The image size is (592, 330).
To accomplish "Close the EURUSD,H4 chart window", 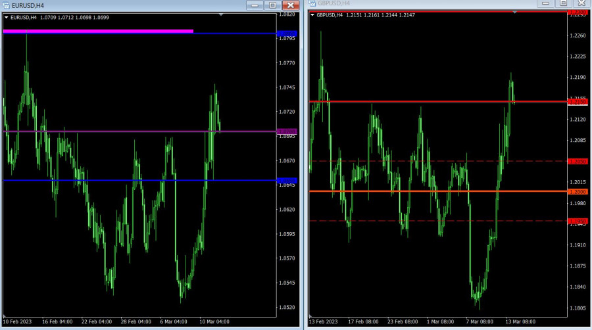I will (289, 5).
